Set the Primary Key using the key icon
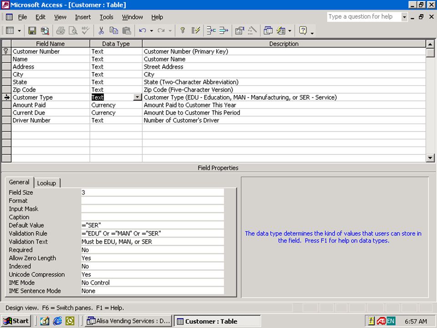 [183, 31]
